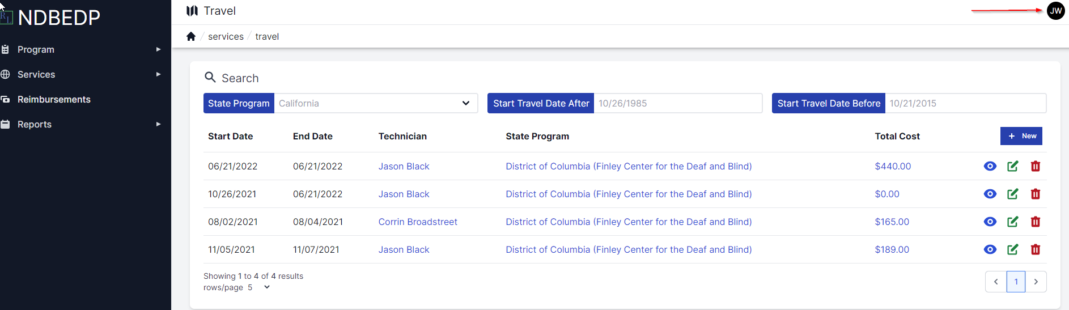Delete the $440.00 travel record
This screenshot has width=1069, height=310.
[x=1035, y=166]
